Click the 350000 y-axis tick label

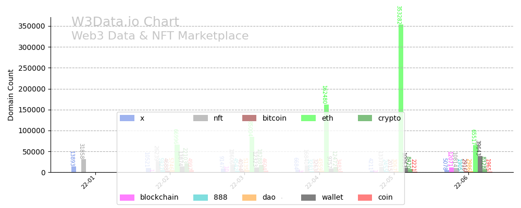(x=32, y=26)
